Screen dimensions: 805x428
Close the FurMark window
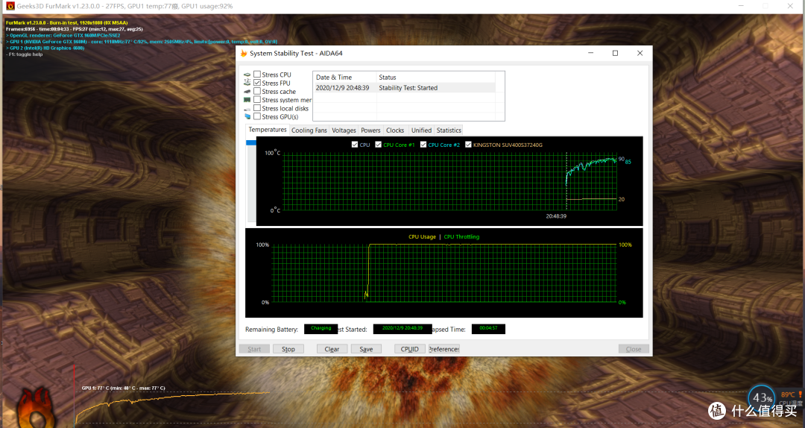790,6
